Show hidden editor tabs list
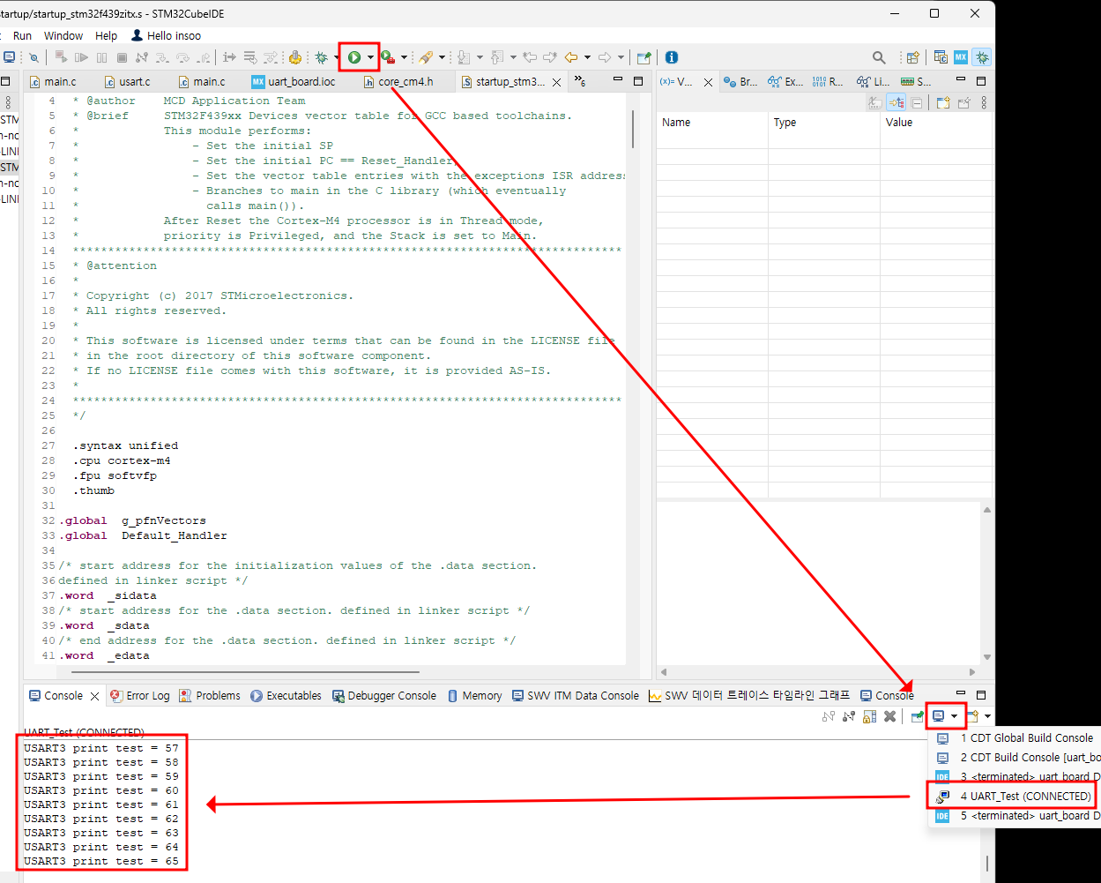This screenshot has height=883, width=1101. [x=579, y=81]
